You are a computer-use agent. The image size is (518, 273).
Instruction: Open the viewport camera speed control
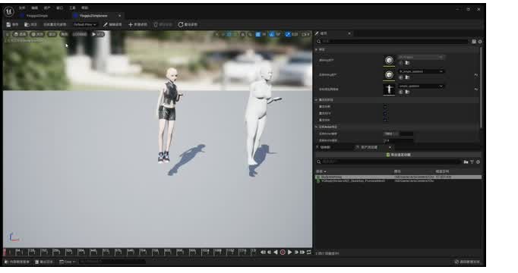pyautogui.click(x=306, y=34)
